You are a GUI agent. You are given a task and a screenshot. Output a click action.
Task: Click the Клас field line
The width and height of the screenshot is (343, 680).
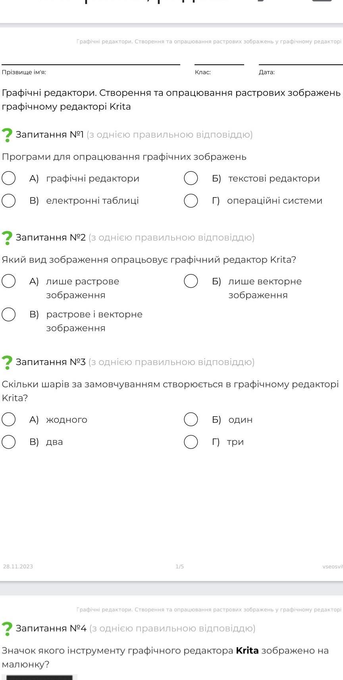[x=219, y=64]
